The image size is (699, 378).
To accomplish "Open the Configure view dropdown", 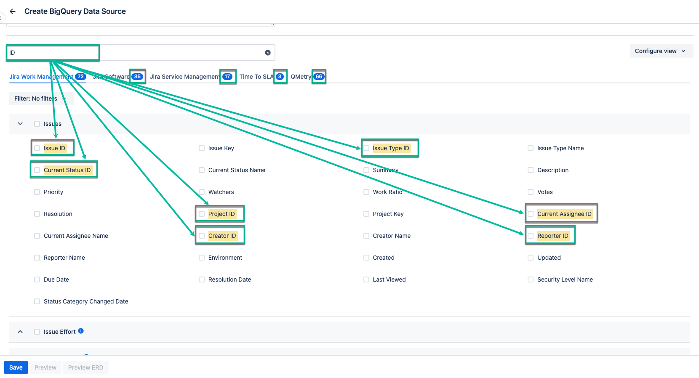I will point(660,51).
